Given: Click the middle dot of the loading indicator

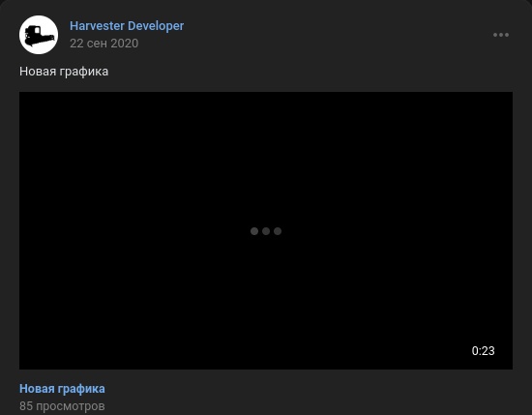Looking at the screenshot, I should [x=266, y=231].
